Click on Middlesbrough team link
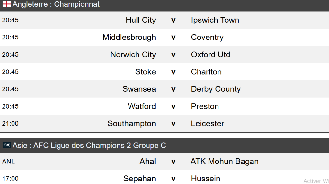329x184 pixels. coord(129,37)
